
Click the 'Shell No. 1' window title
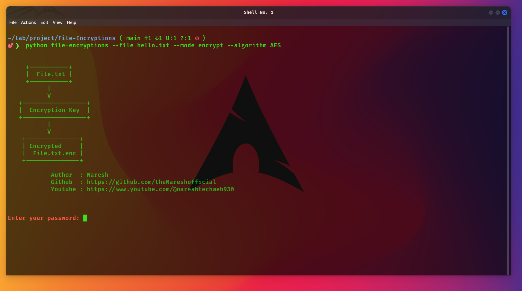tap(258, 12)
